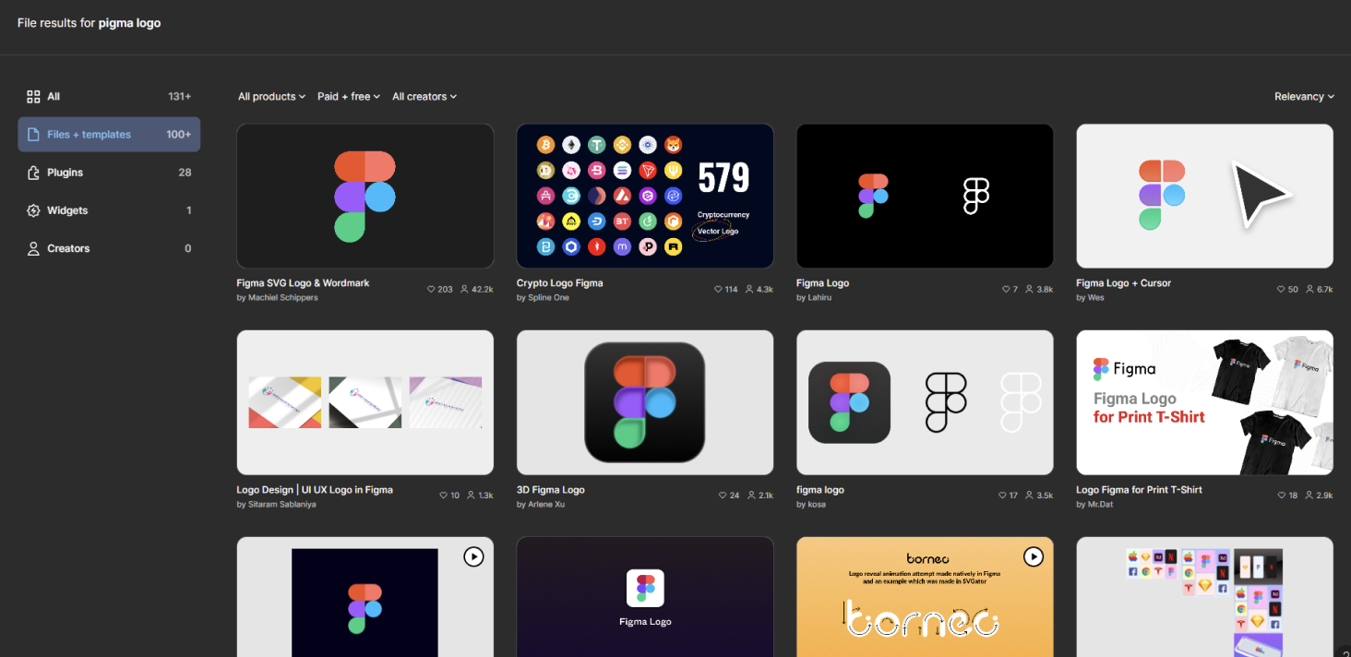This screenshot has width=1351, height=657.
Task: Click Figma Logo title by Lahiru
Action: [x=823, y=283]
